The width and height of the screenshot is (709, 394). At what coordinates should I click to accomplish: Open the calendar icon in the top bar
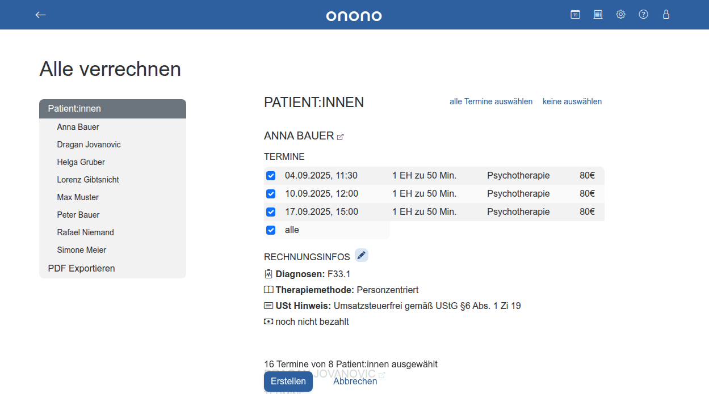coord(575,14)
